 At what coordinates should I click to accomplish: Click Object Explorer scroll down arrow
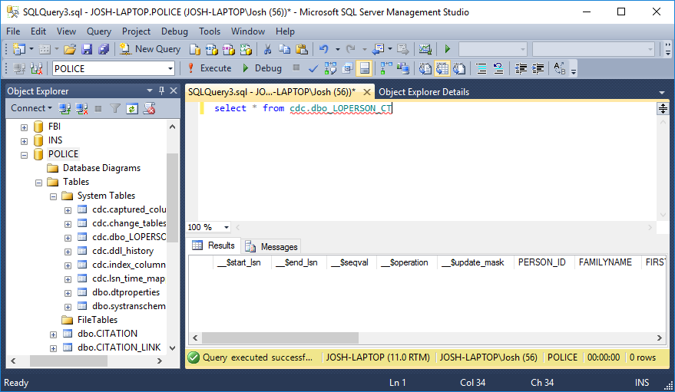pos(173,348)
